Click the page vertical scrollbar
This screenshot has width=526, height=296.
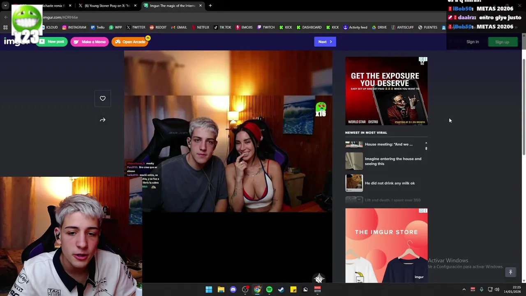point(524,107)
